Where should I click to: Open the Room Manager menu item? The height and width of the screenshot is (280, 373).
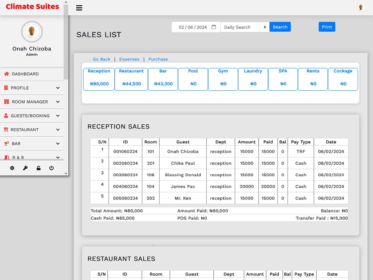coord(32,102)
